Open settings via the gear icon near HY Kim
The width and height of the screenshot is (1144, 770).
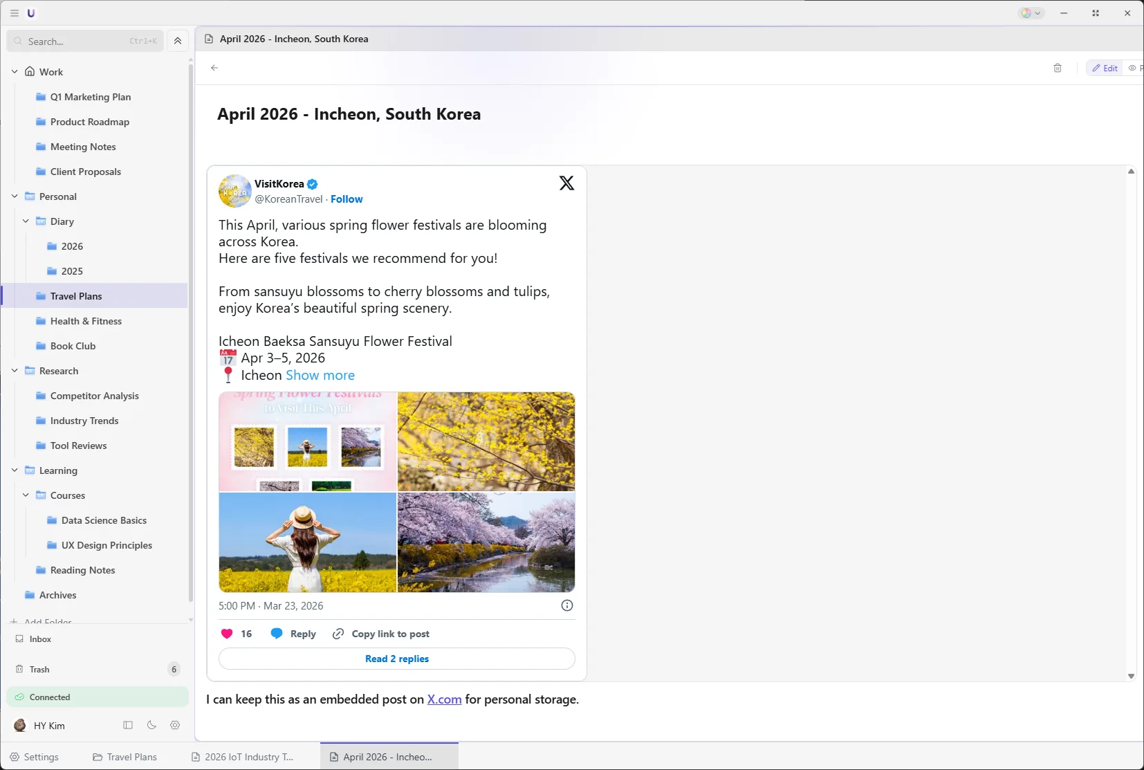click(174, 725)
